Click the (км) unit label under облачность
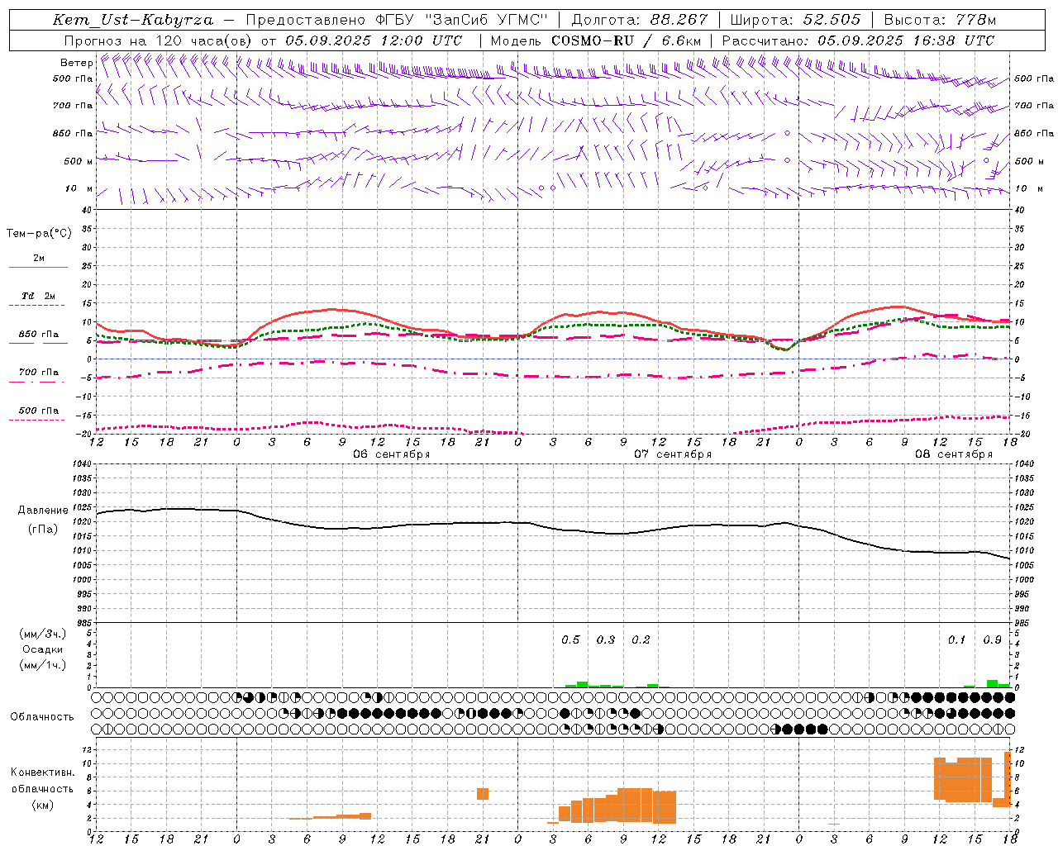The width and height of the screenshot is (1058, 846). click(42, 805)
